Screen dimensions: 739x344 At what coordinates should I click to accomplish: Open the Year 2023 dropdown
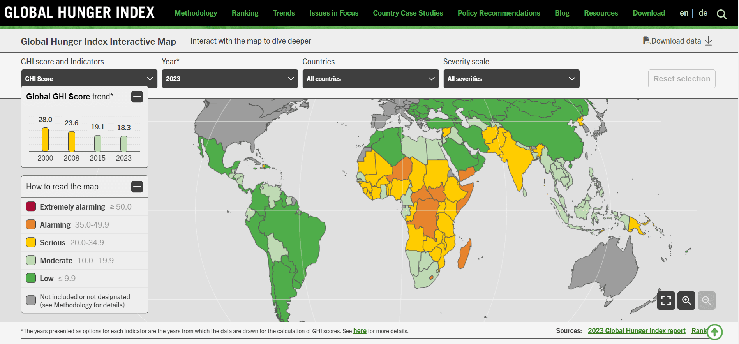point(230,79)
